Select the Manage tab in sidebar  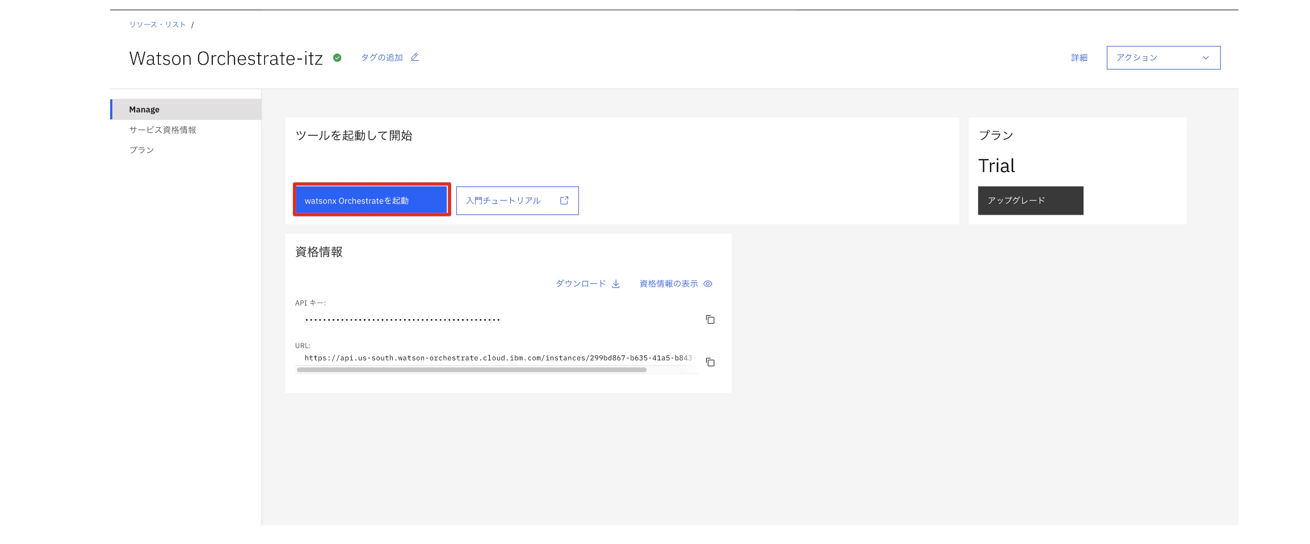(x=186, y=109)
